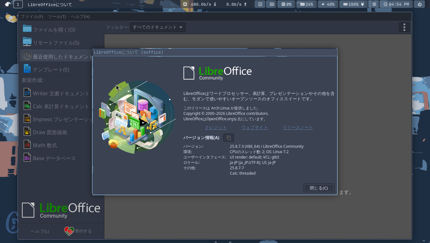This screenshot has height=243, width=430.
Task: Click the Open File folder icon
Action: [27, 29]
